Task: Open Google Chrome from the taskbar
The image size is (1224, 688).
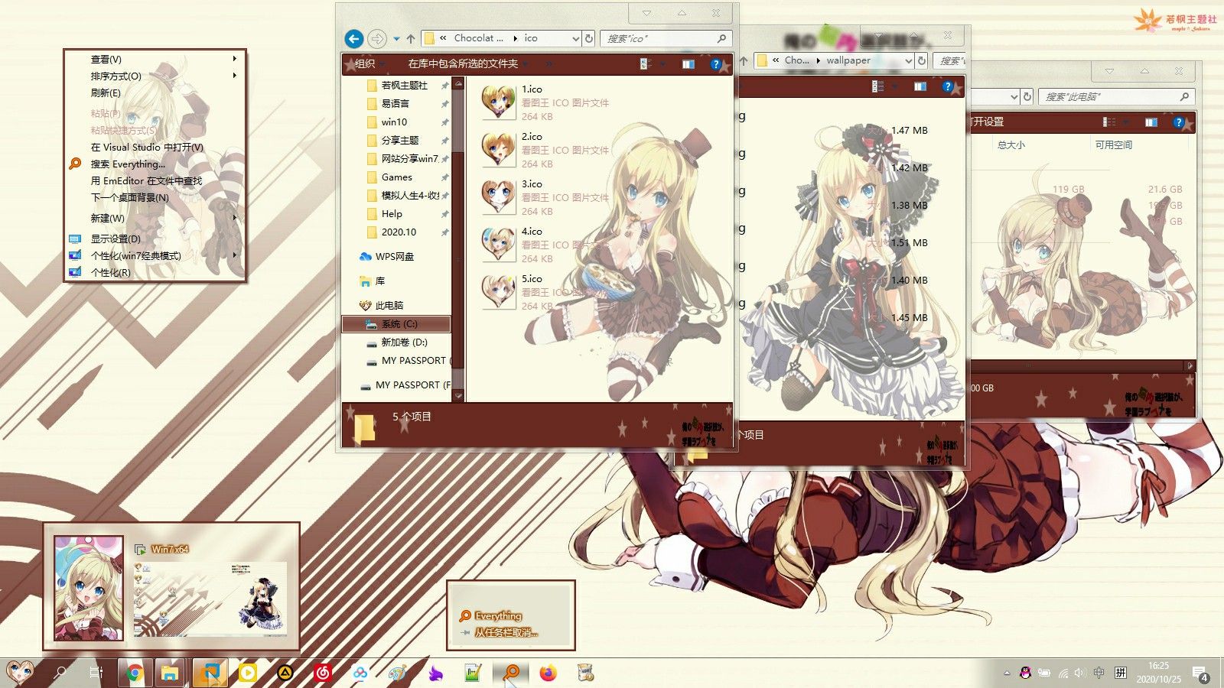Action: point(135,673)
